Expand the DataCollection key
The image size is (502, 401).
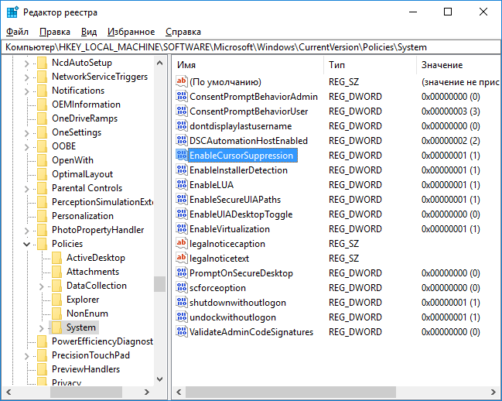[41, 286]
